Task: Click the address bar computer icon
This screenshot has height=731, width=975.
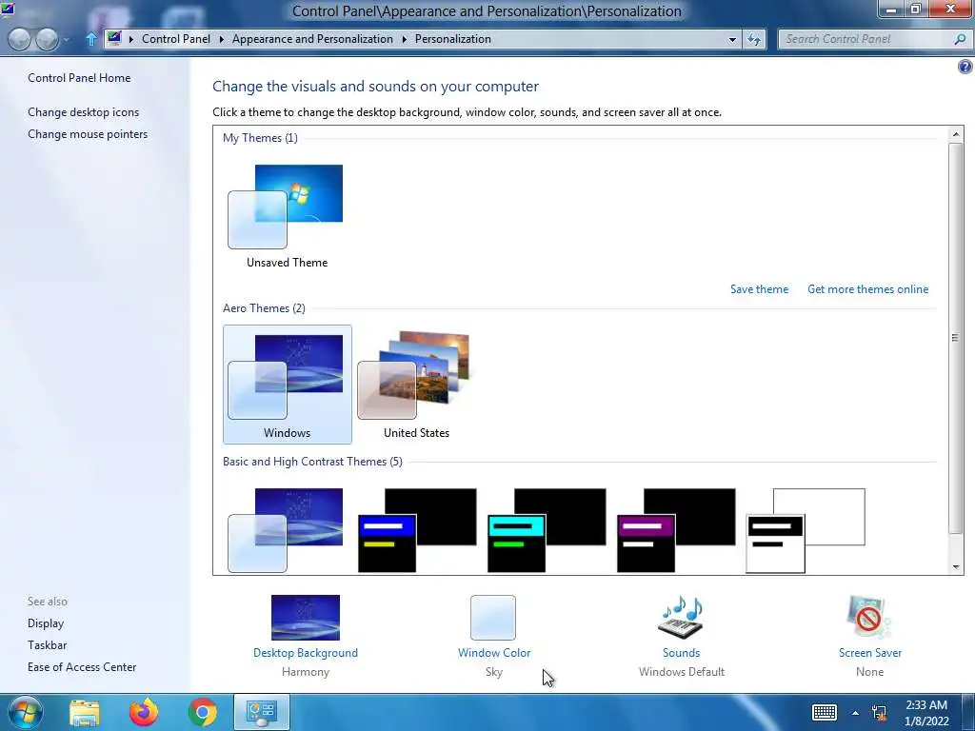Action: (x=114, y=38)
